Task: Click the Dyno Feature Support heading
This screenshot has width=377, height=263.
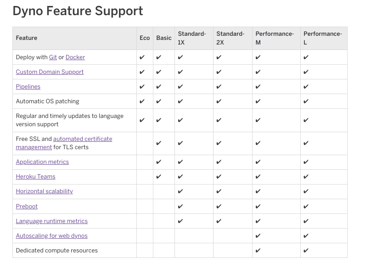Action: (x=78, y=11)
